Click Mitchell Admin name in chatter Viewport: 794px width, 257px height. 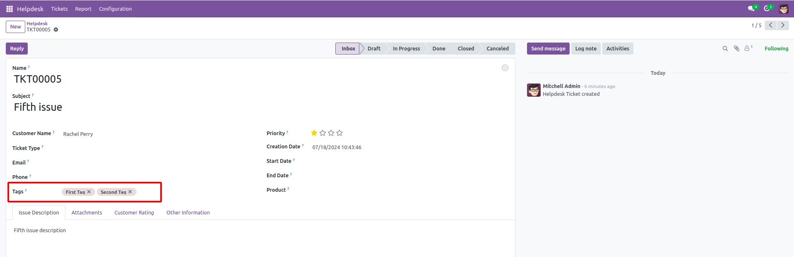561,86
